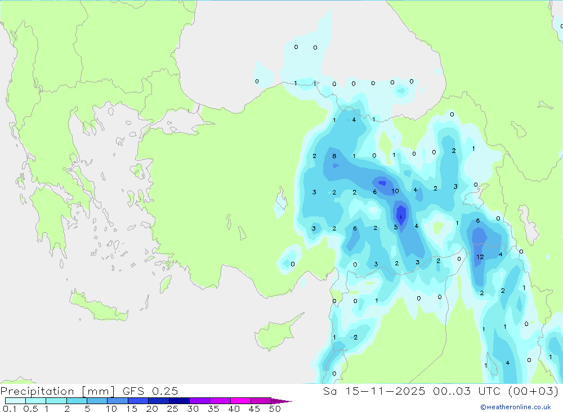Screen dimensions: 563x412
Task: Select the date text '15-11-2025'
Action: tap(385, 391)
